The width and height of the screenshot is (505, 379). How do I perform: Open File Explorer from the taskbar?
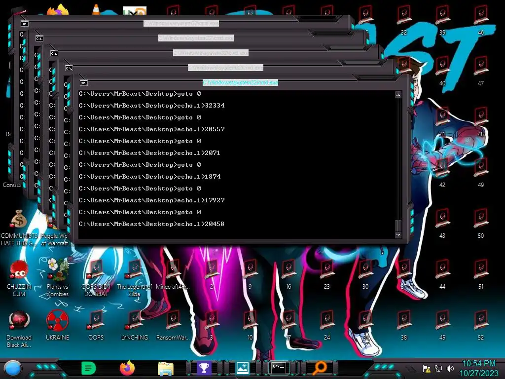166,369
